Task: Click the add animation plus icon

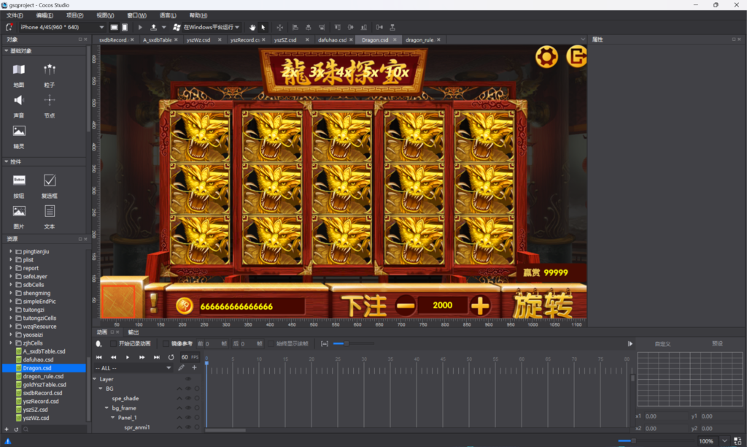Action: tap(194, 367)
